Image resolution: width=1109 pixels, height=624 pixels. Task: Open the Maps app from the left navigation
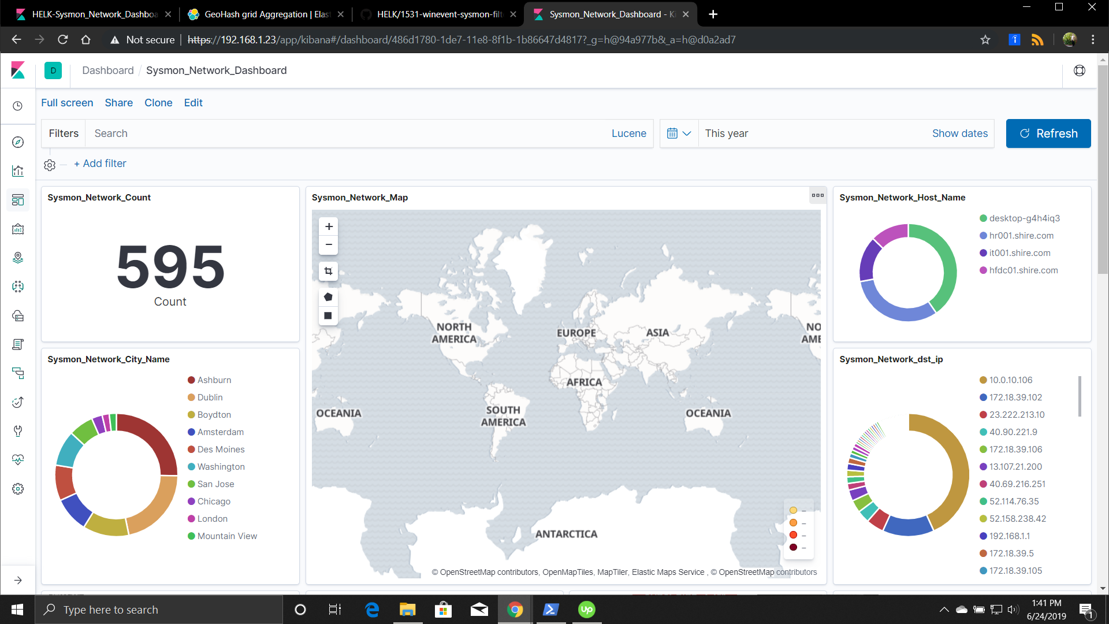18,258
